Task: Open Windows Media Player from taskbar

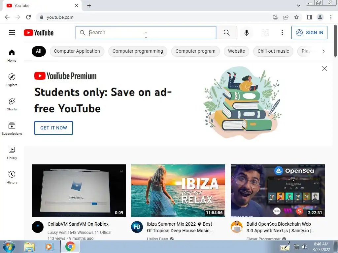Action: (49, 246)
